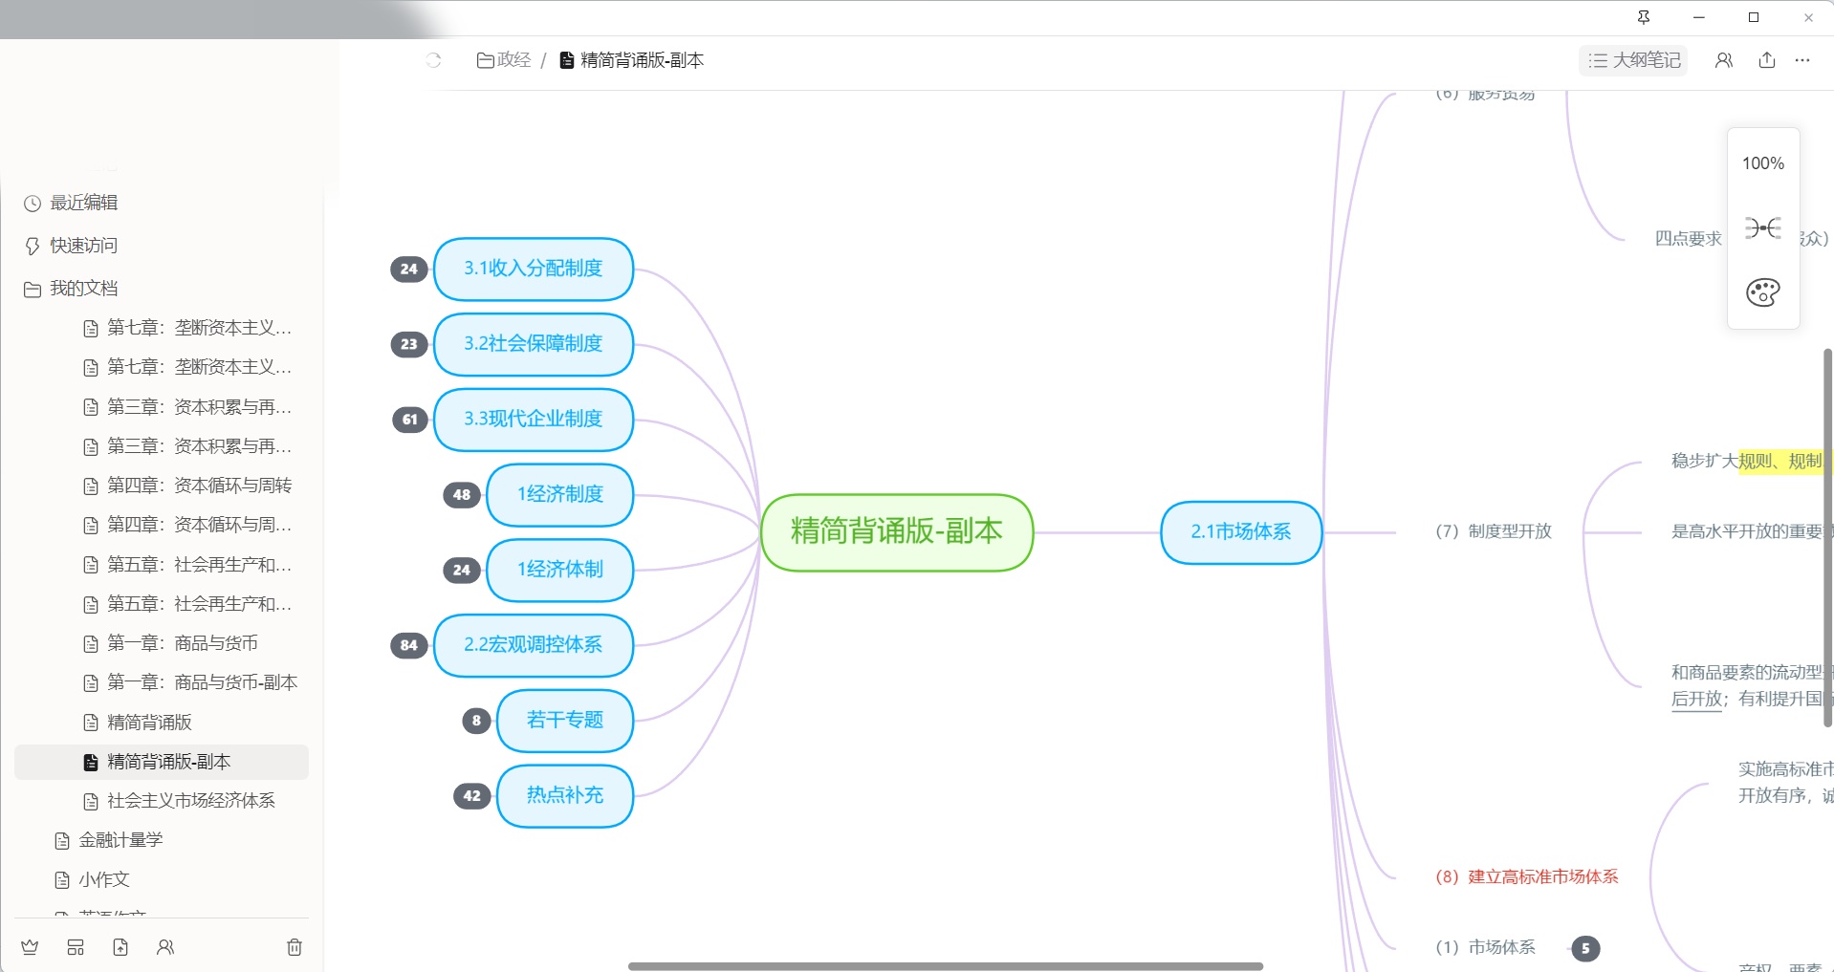
Task: Open 最近编辑 in the sidebar
Action: coord(83,203)
